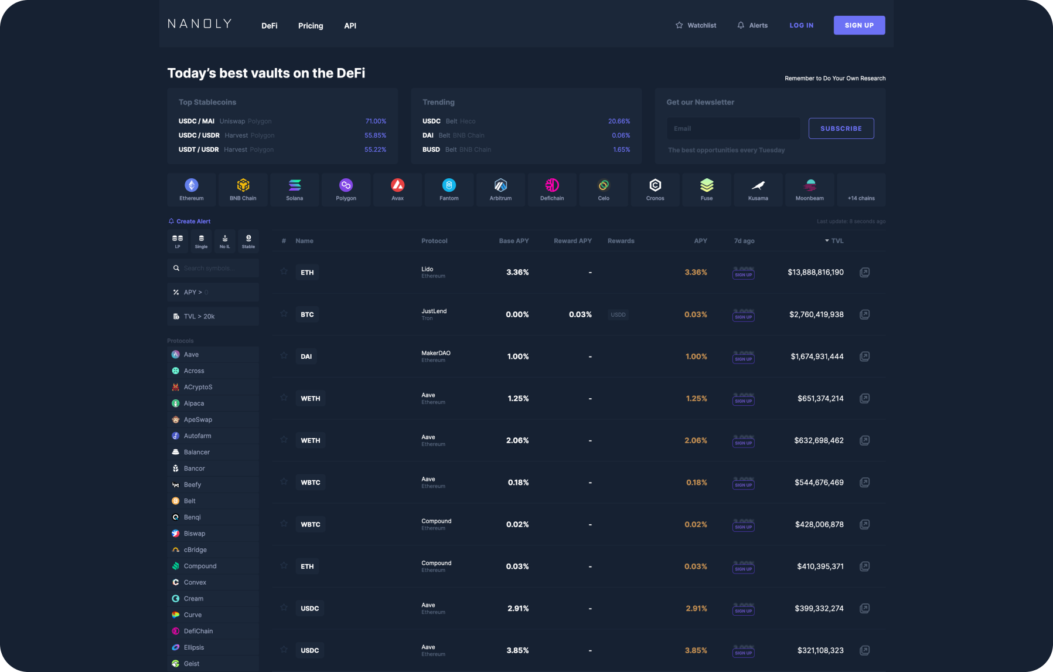Filter by Solana chain
Viewport: 1053px width, 672px height.
(295, 189)
